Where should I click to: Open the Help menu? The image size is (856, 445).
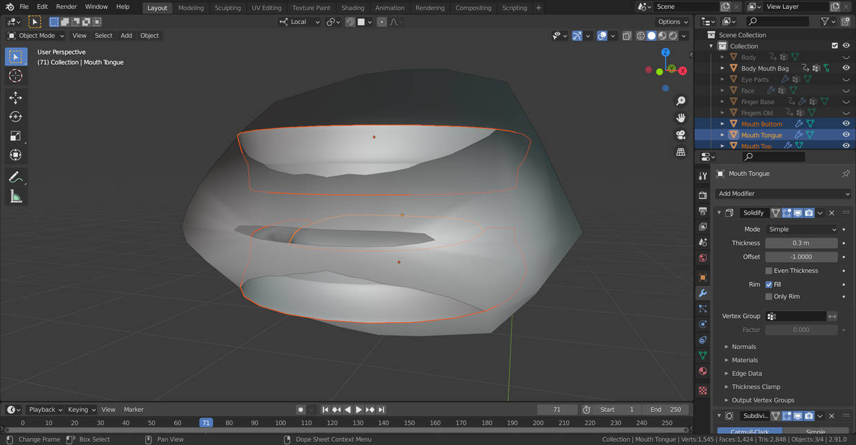tap(122, 7)
